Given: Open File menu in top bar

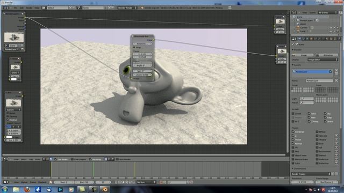Looking at the screenshot, I should [x=16, y=8].
